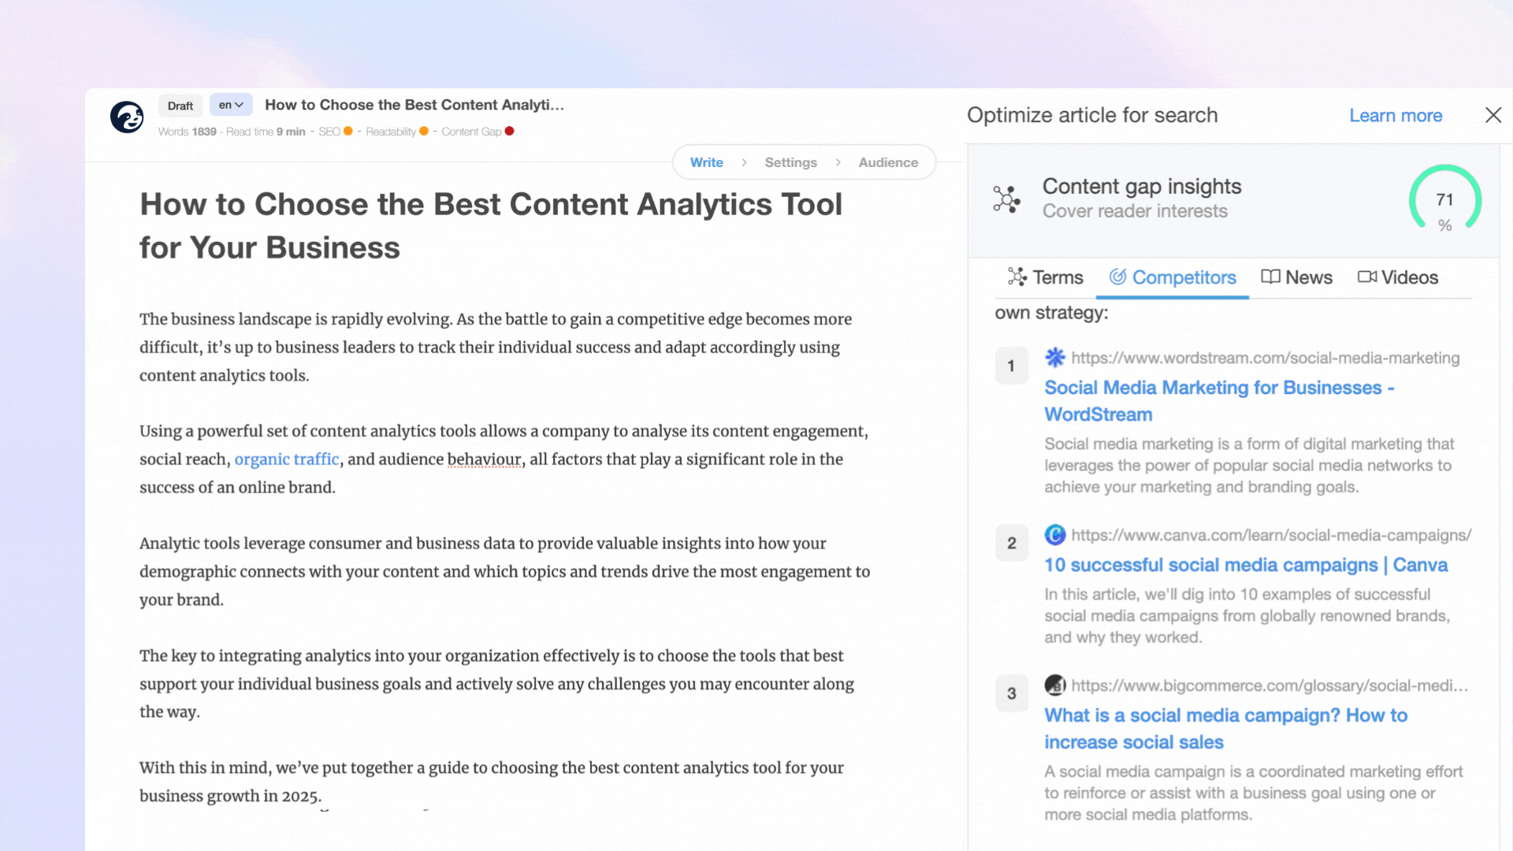Open the language selector dropdown
Screen dimensions: 1513x851
point(230,104)
